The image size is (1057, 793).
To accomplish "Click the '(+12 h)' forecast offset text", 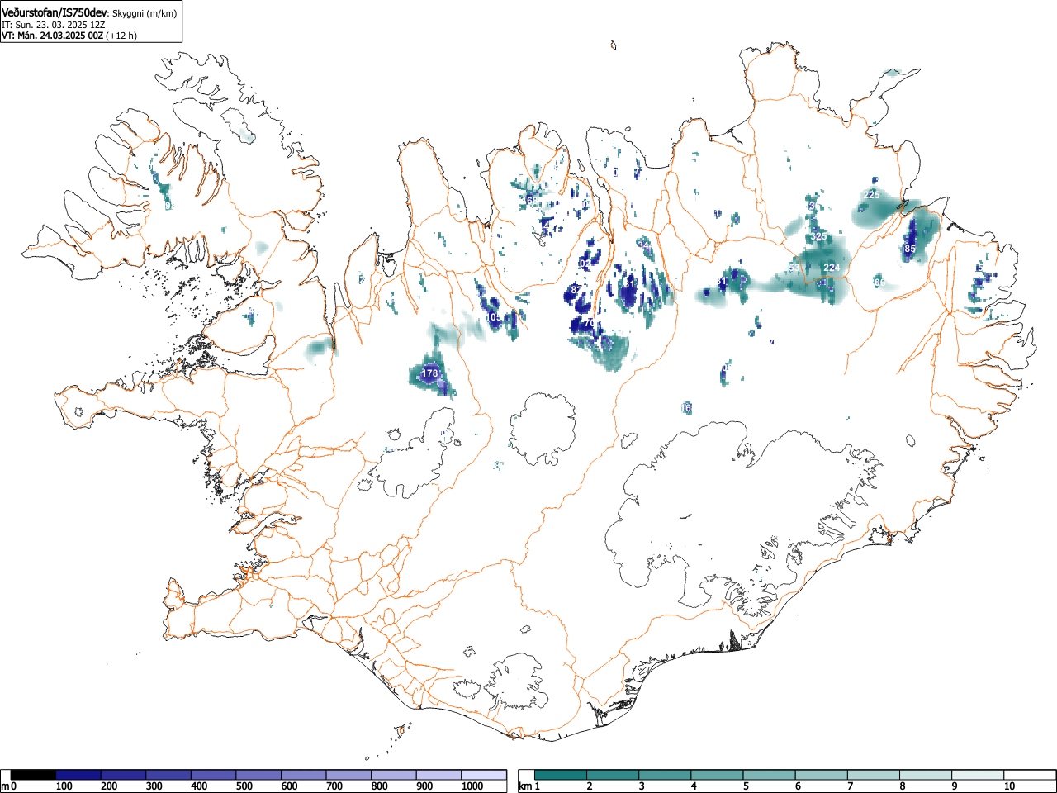I will click(121, 36).
